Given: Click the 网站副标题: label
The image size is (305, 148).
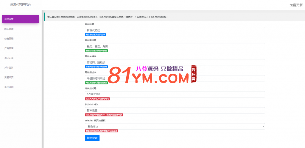Looking at the screenshot, I should pyautogui.click(x=91, y=40).
